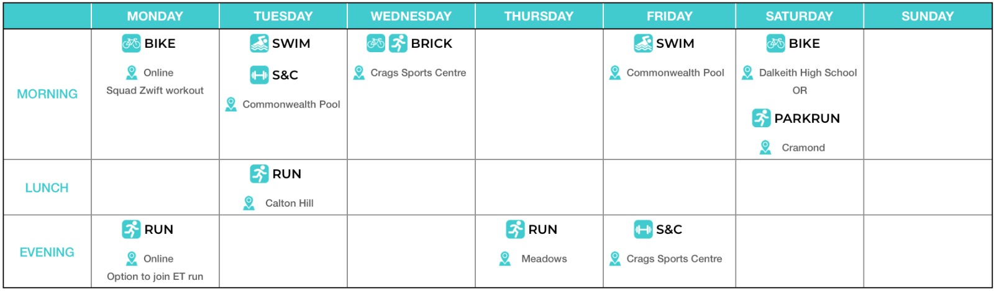Click the S&C dumbbell icon on Tuesday
Viewport: 994px width, 291px height.
(259, 75)
